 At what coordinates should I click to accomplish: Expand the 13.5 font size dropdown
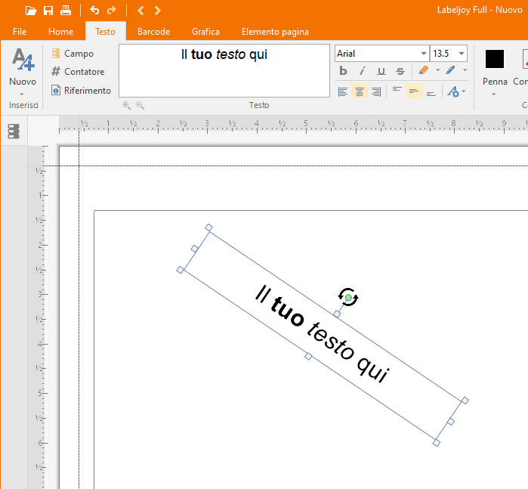(x=461, y=54)
